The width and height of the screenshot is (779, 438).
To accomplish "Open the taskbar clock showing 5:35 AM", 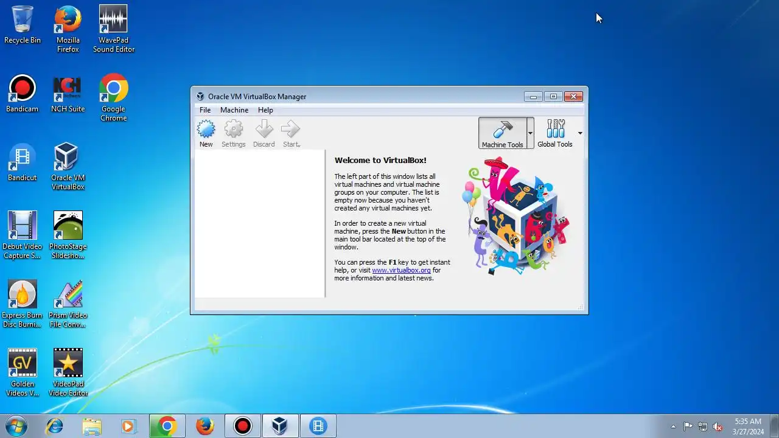I will [x=748, y=426].
